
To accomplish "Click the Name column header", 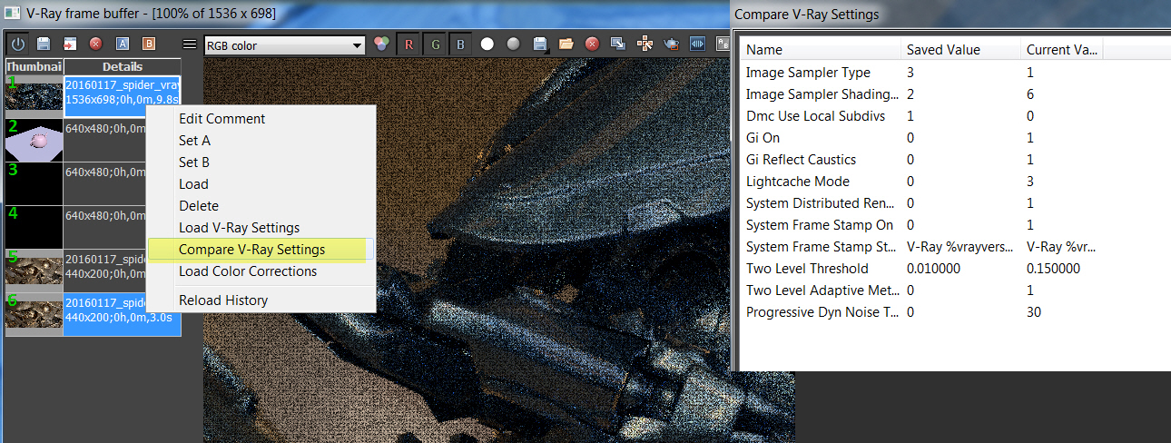I will 822,50.
